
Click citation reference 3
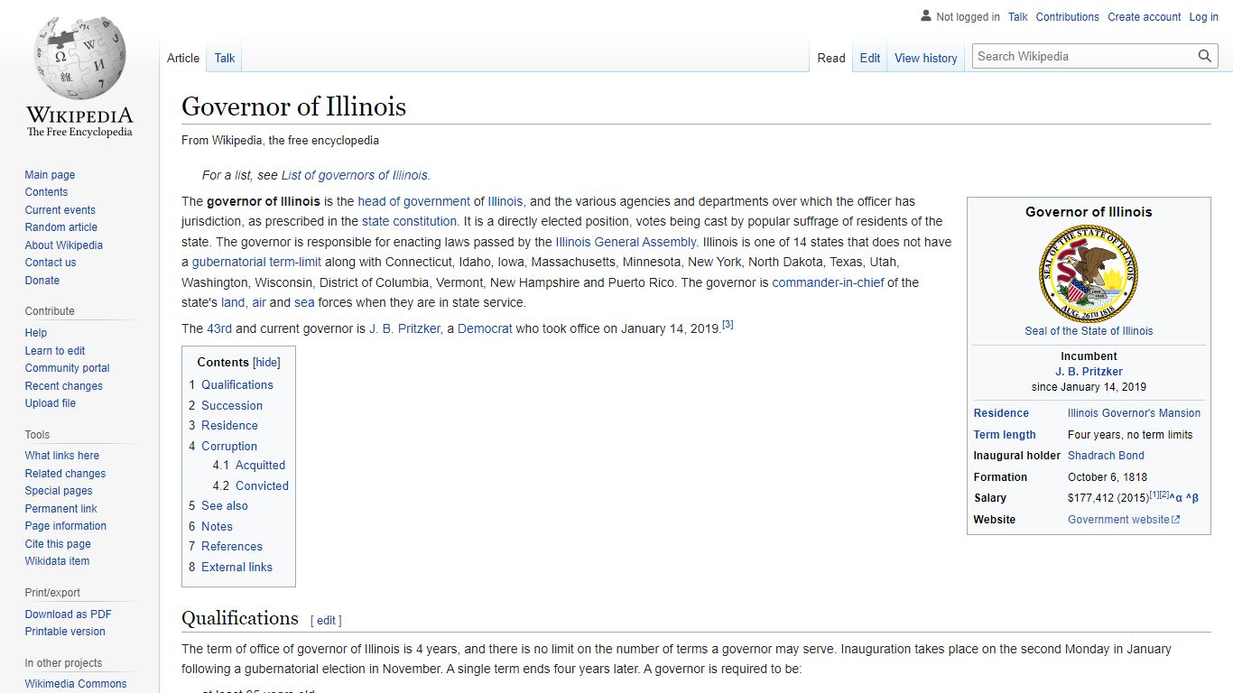pos(728,325)
